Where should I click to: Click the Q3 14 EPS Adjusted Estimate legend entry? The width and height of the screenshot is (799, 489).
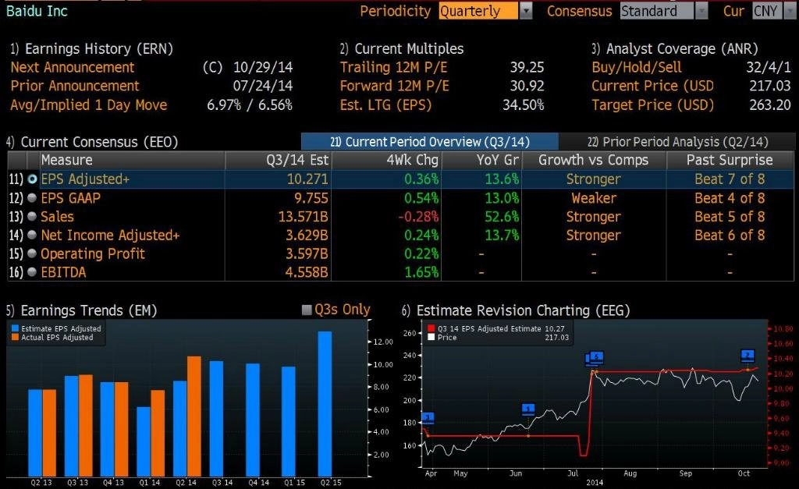click(x=495, y=328)
